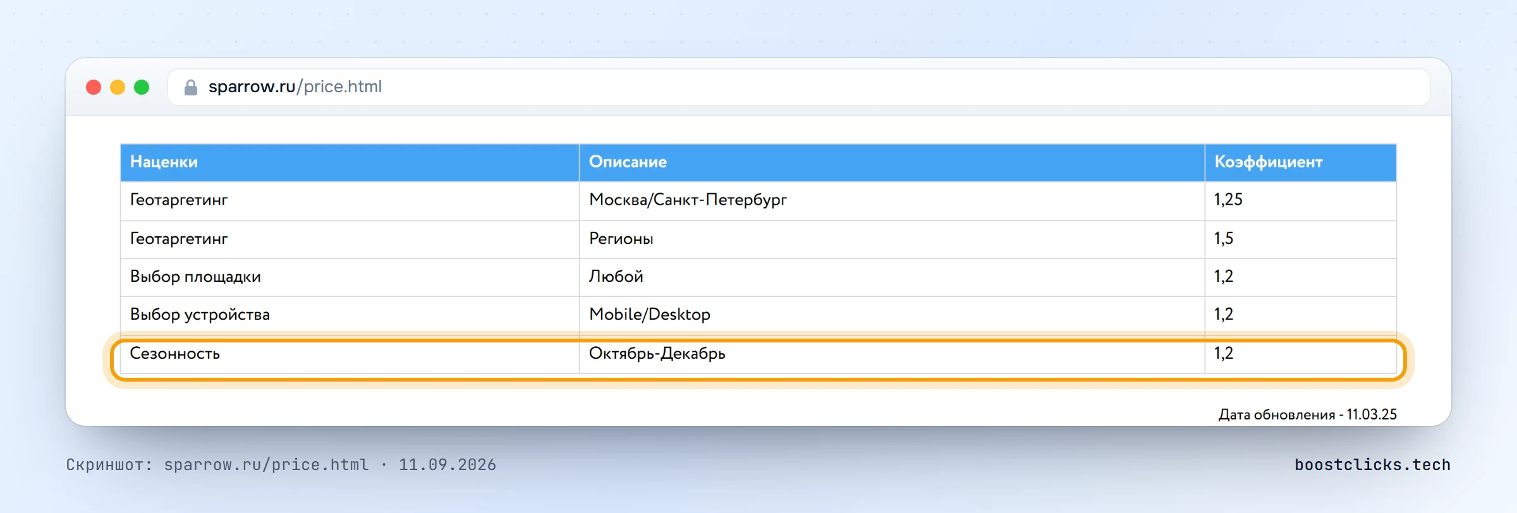Click the green maximize window dot
The image size is (1517, 513).
tap(142, 87)
